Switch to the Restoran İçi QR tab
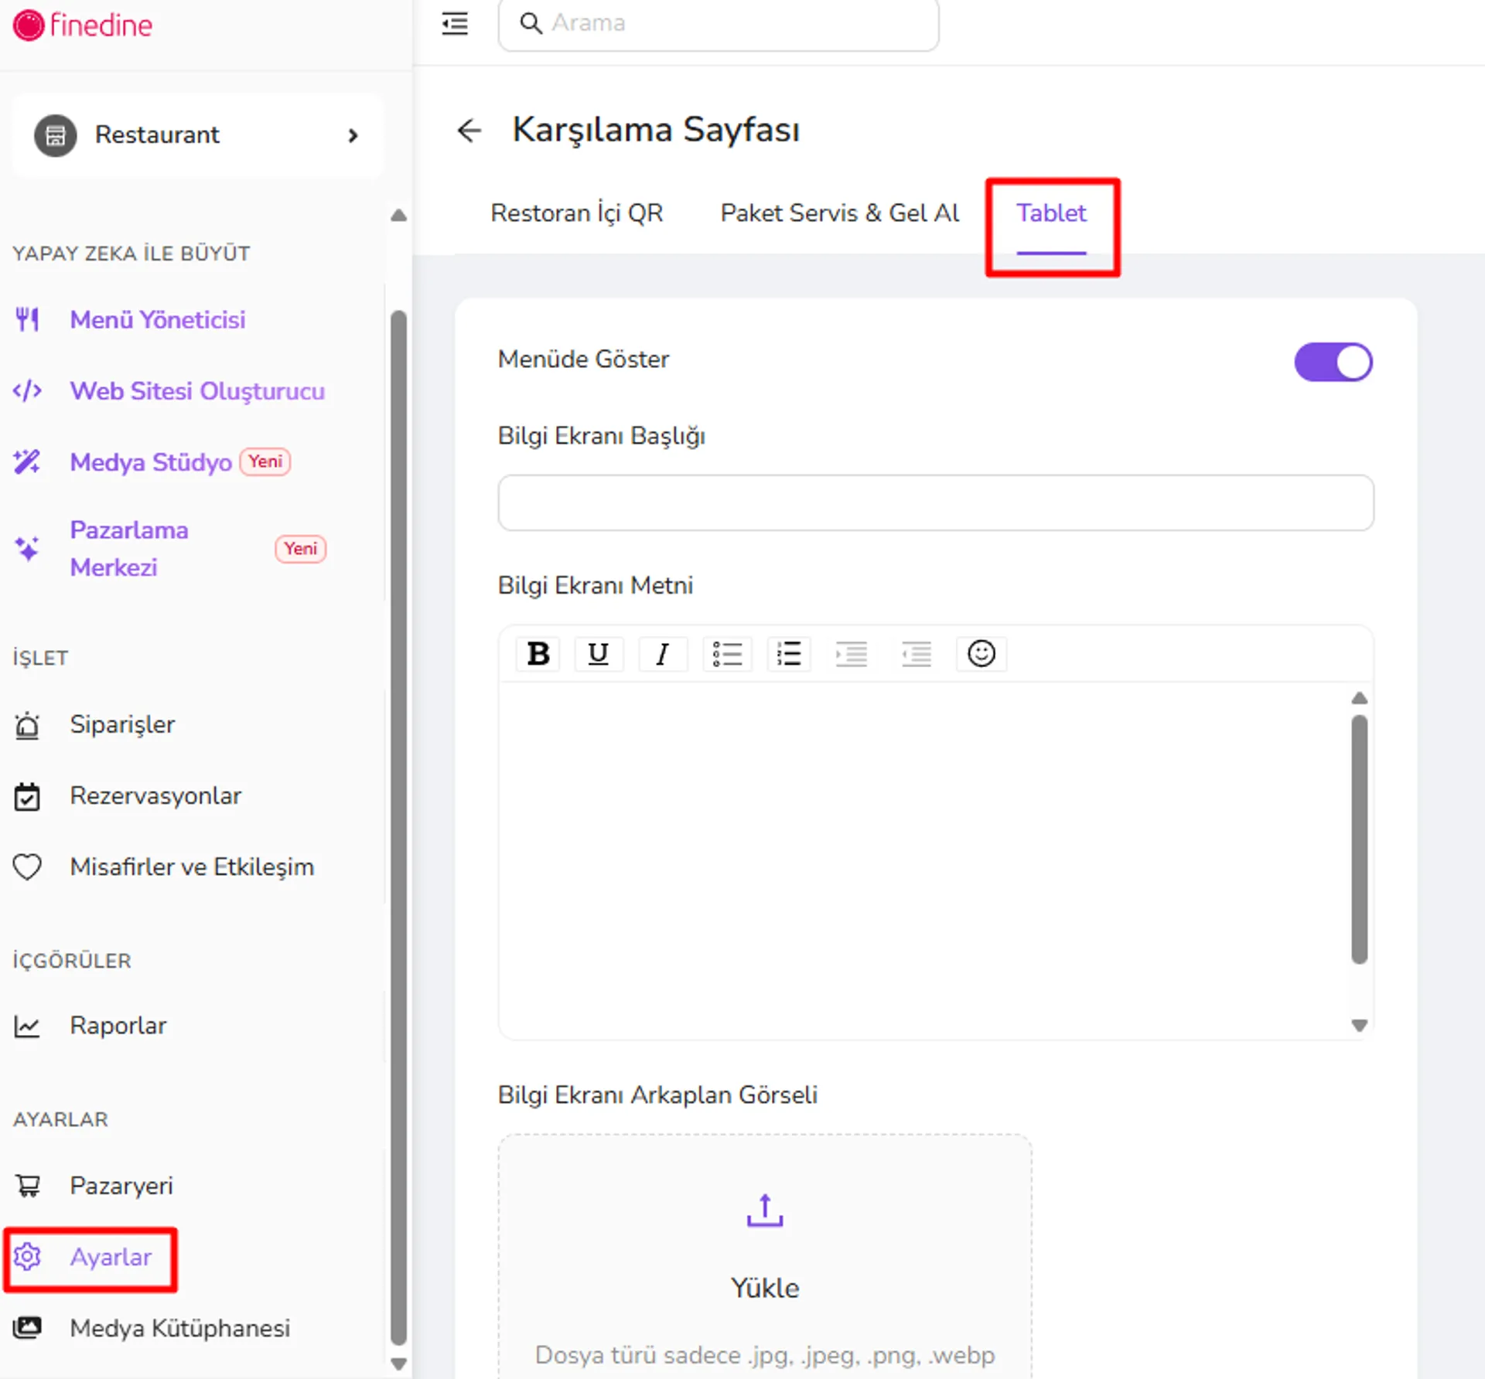 tap(577, 213)
